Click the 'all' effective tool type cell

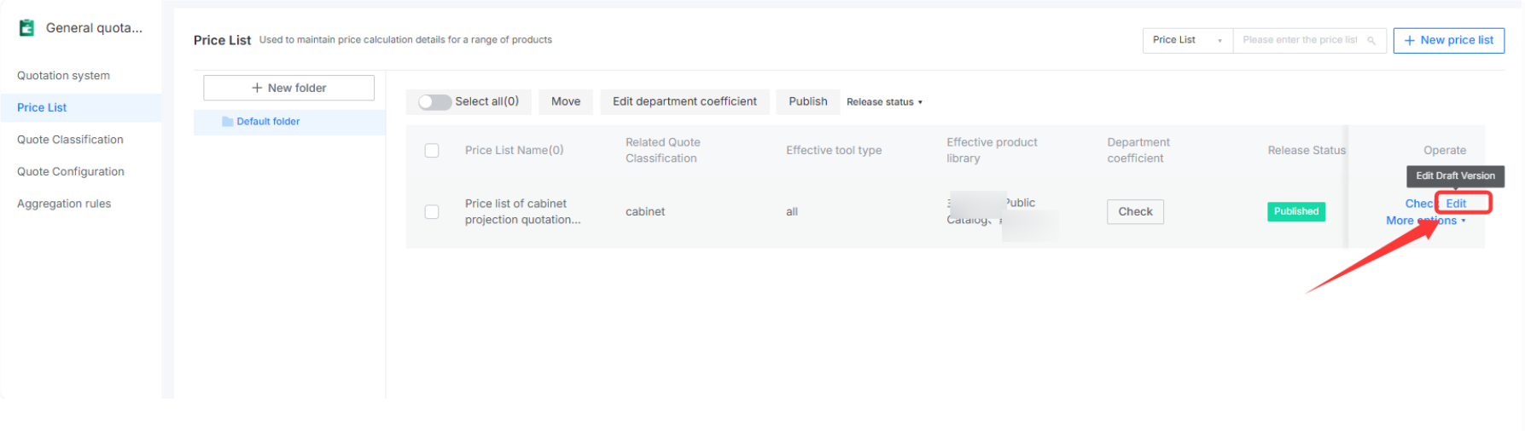(792, 212)
